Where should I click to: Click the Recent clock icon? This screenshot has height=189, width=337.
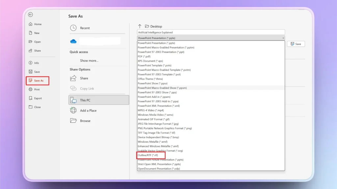pyautogui.click(x=73, y=28)
